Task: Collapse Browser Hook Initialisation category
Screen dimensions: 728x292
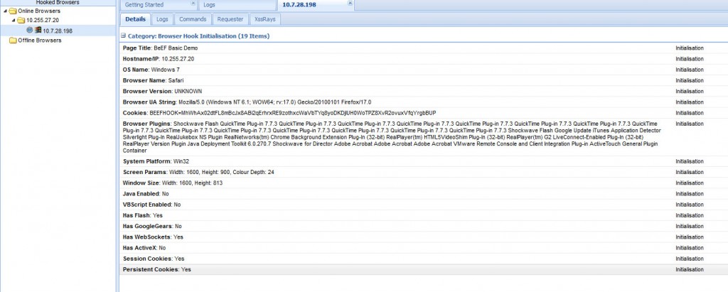Action: [x=123, y=36]
